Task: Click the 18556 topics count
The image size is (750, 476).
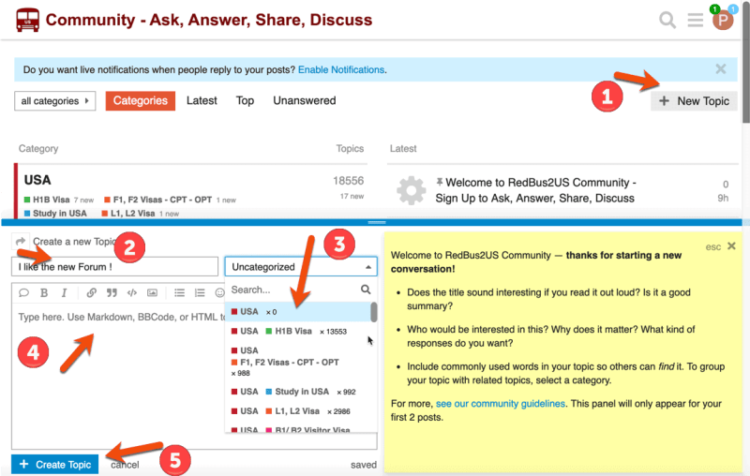Action: pyautogui.click(x=348, y=181)
